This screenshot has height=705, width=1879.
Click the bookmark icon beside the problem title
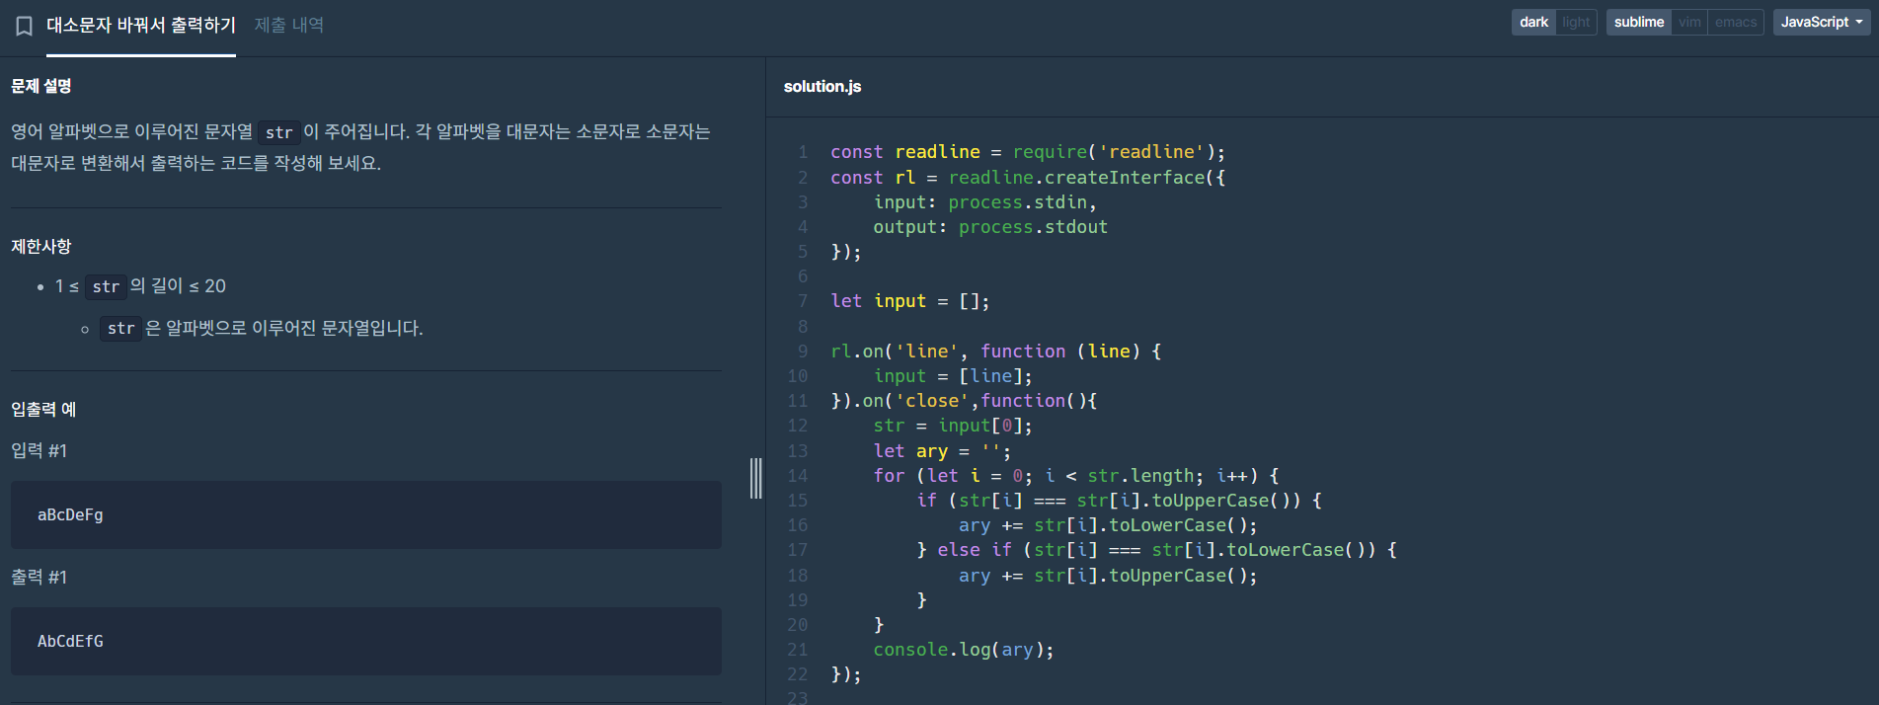click(x=24, y=26)
